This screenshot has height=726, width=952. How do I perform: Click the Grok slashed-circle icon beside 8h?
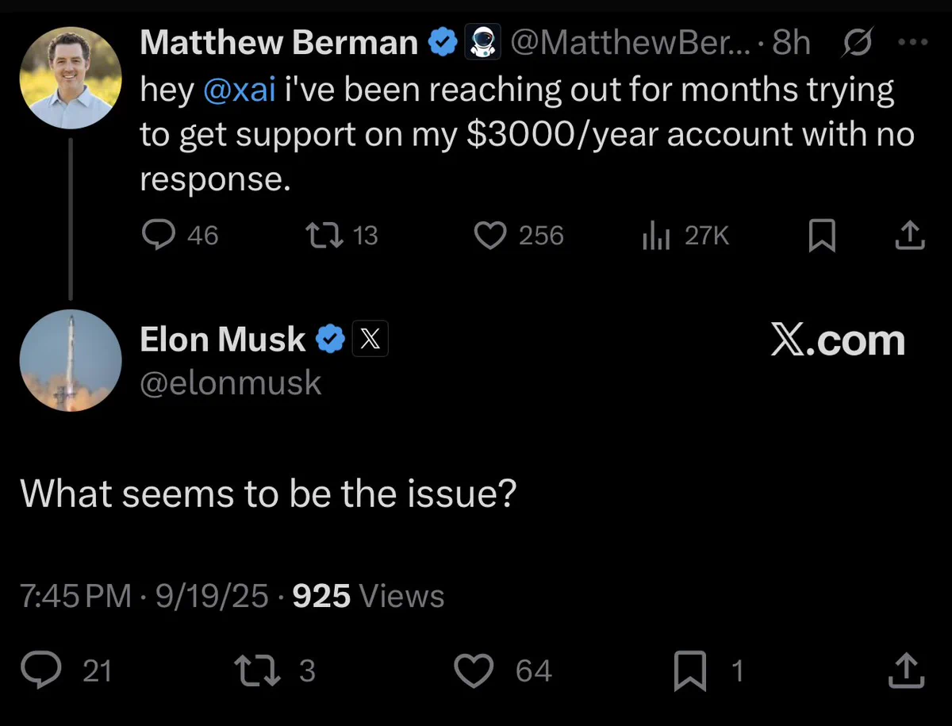[856, 42]
